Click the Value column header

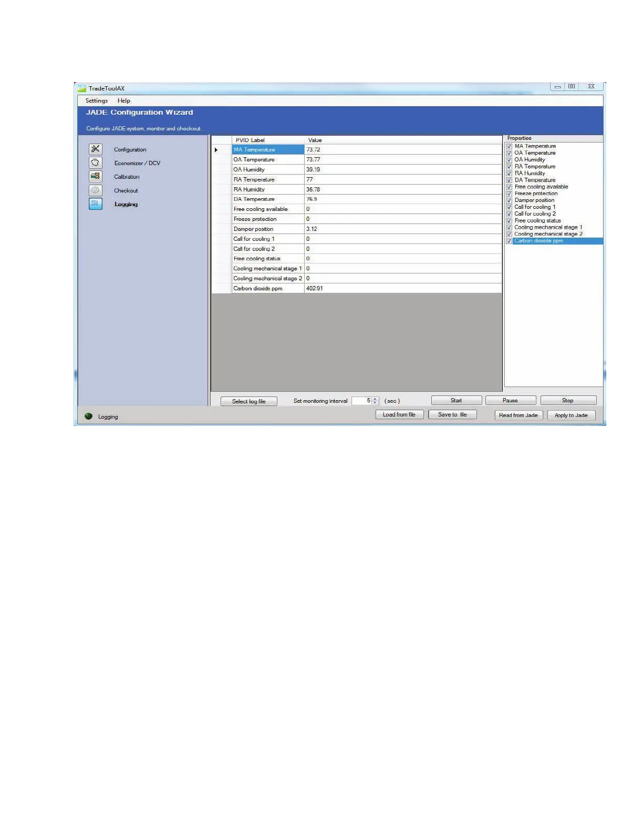click(403, 140)
